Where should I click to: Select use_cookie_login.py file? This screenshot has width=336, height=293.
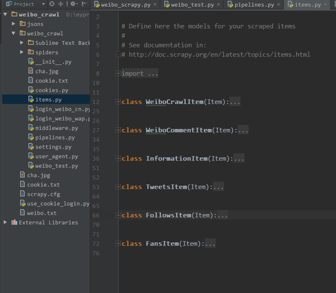pyautogui.click(x=58, y=204)
